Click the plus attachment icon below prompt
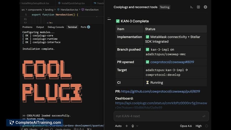This screenshot has height=130, width=231. pyautogui.click(x=126, y=126)
